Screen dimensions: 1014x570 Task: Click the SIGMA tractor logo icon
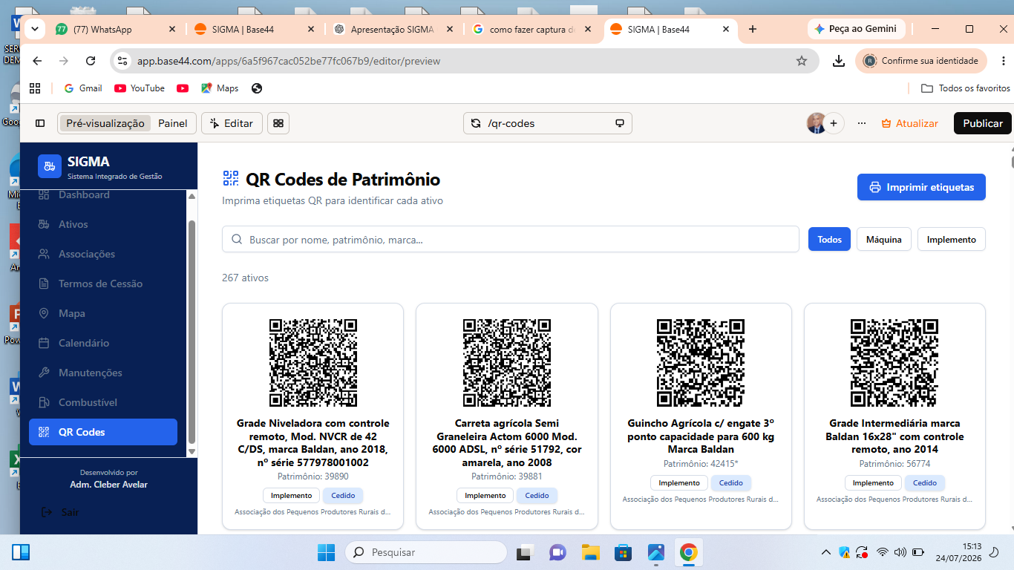pos(50,166)
